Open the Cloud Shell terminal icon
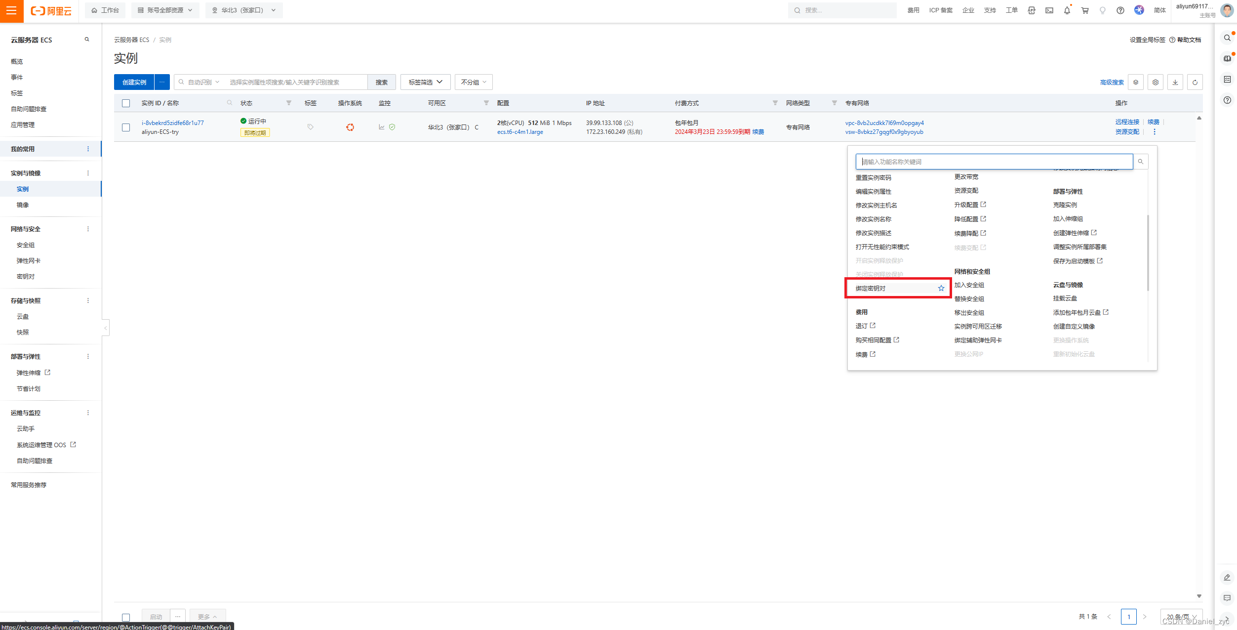Image resolution: width=1237 pixels, height=630 pixels. point(1049,10)
